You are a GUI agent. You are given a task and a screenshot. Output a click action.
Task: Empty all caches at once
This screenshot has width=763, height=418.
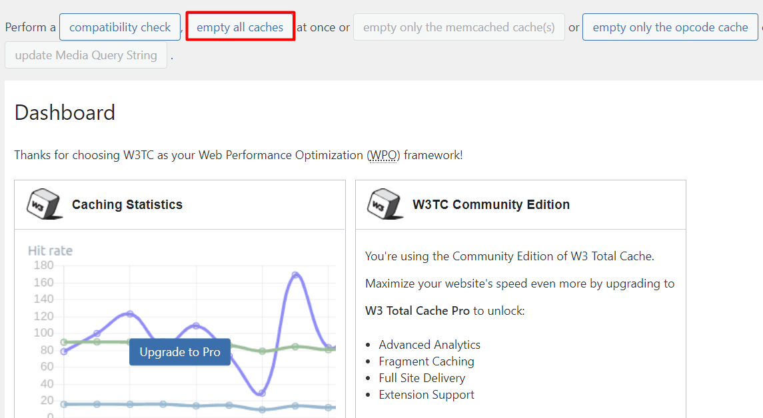(240, 27)
